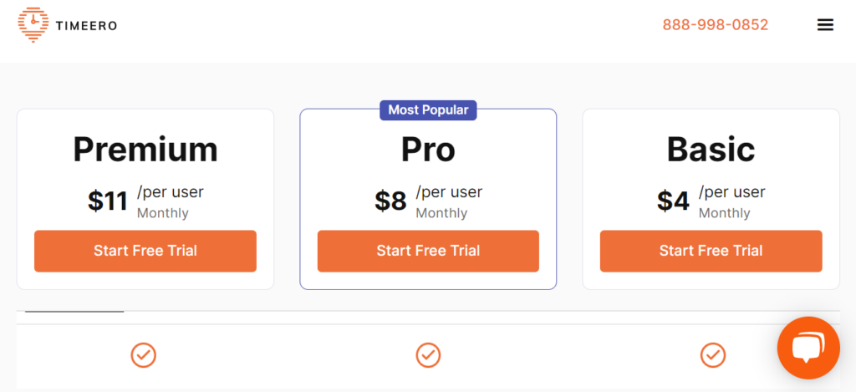The height and width of the screenshot is (392, 856).
Task: Click the Timeero clock logo icon
Action: coord(33,24)
